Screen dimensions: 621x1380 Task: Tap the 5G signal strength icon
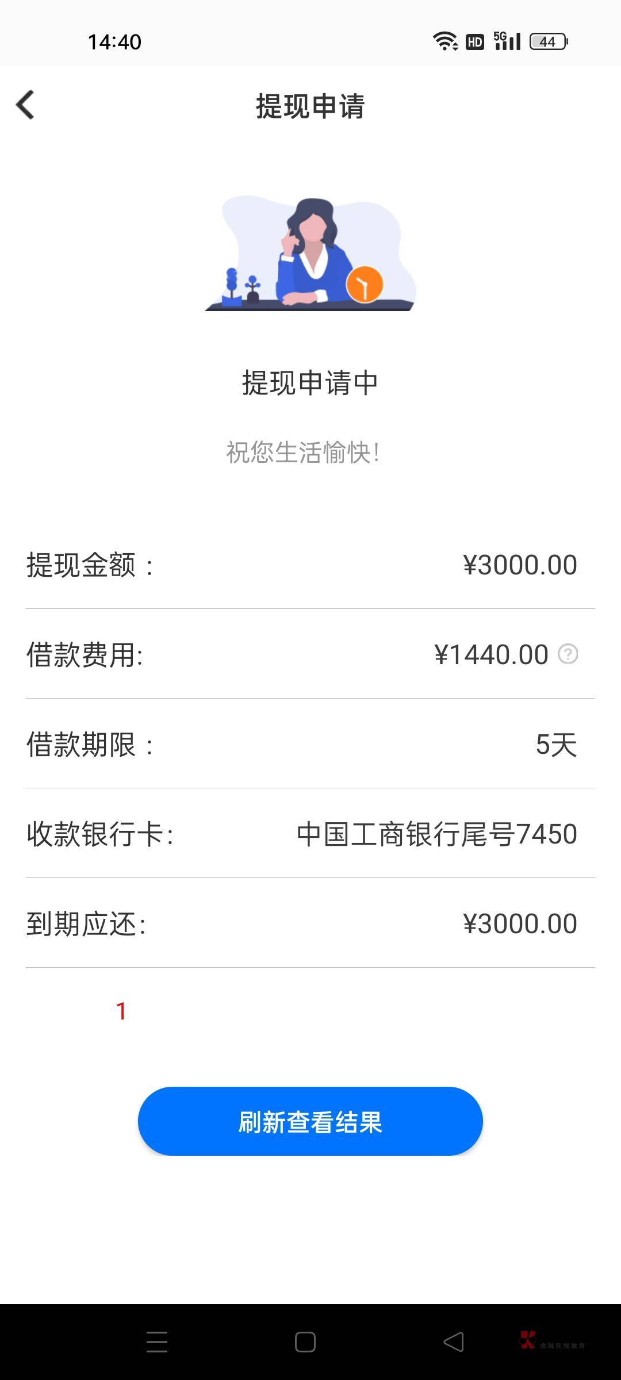click(x=507, y=41)
